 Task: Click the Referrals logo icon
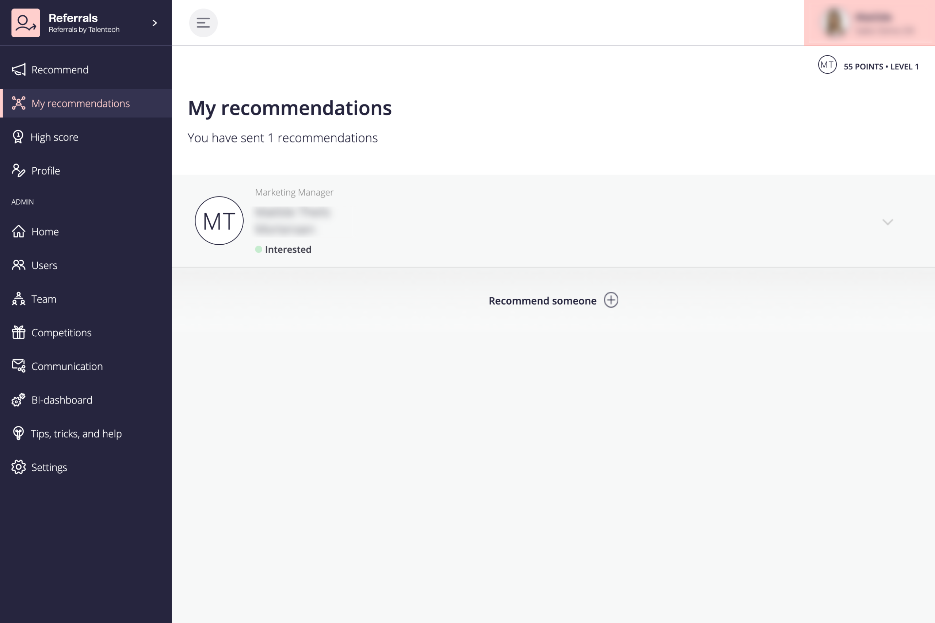point(26,23)
